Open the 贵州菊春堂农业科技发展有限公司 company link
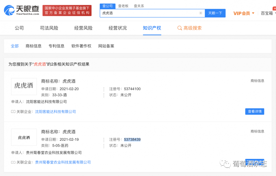276x176 pixels. (x=63, y=162)
